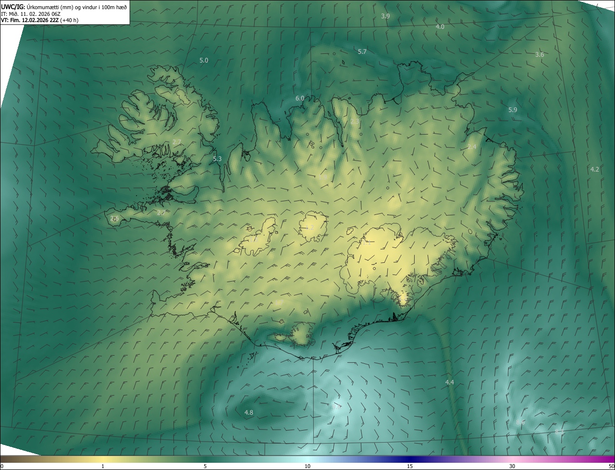The width and height of the screenshot is (615, 470).
Task: Click the 2.3 value on the map
Action: [x=355, y=122]
